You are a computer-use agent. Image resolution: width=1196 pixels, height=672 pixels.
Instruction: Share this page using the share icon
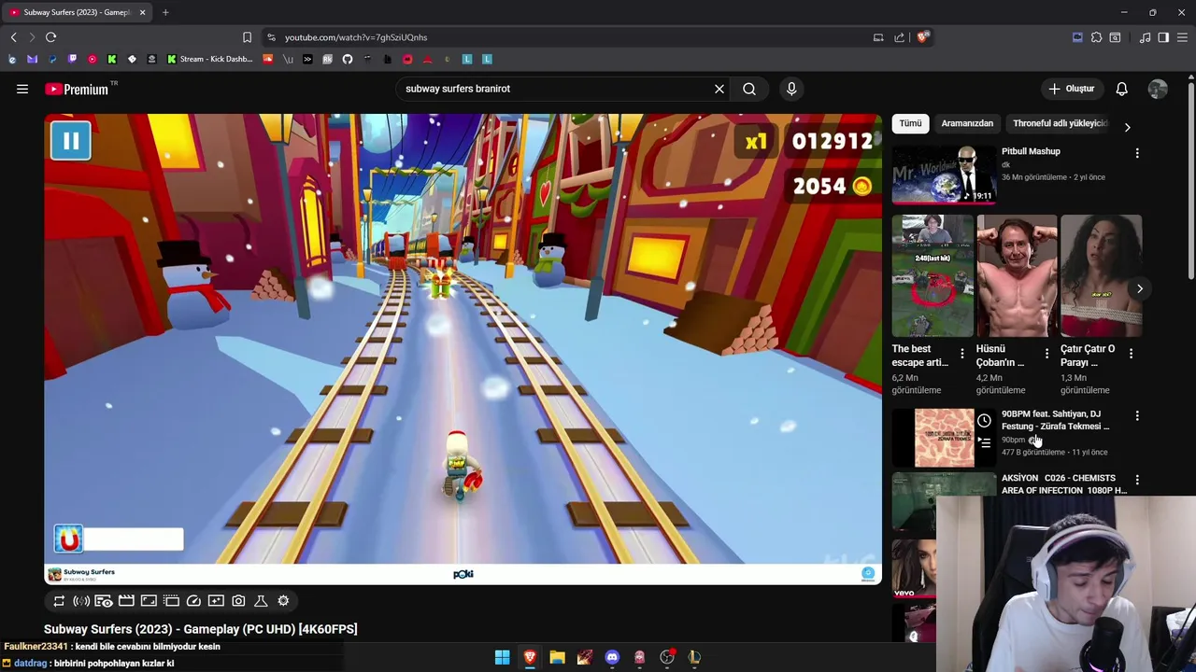click(x=899, y=37)
